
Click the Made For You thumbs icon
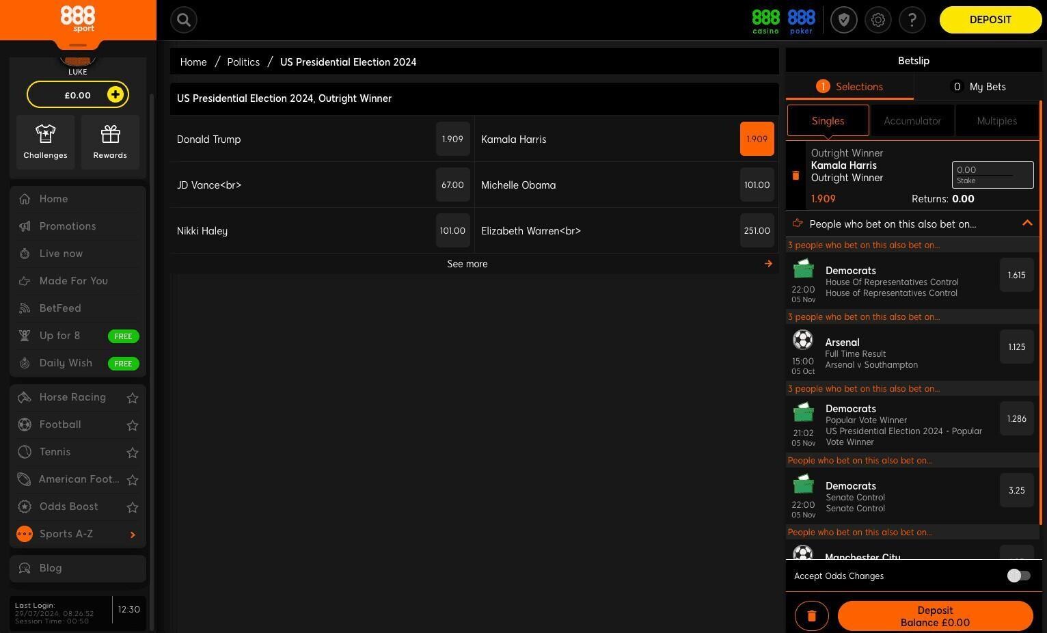(25, 281)
